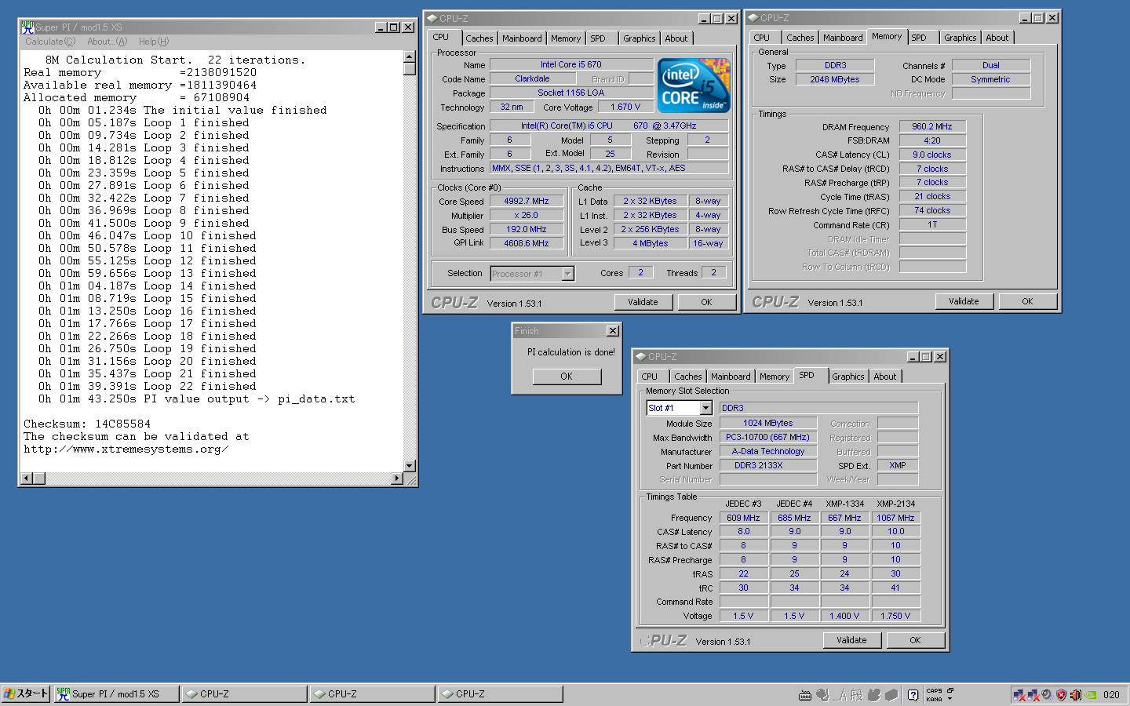Click the Multiplier value x 26.0
Image resolution: width=1130 pixels, height=706 pixels.
point(526,215)
